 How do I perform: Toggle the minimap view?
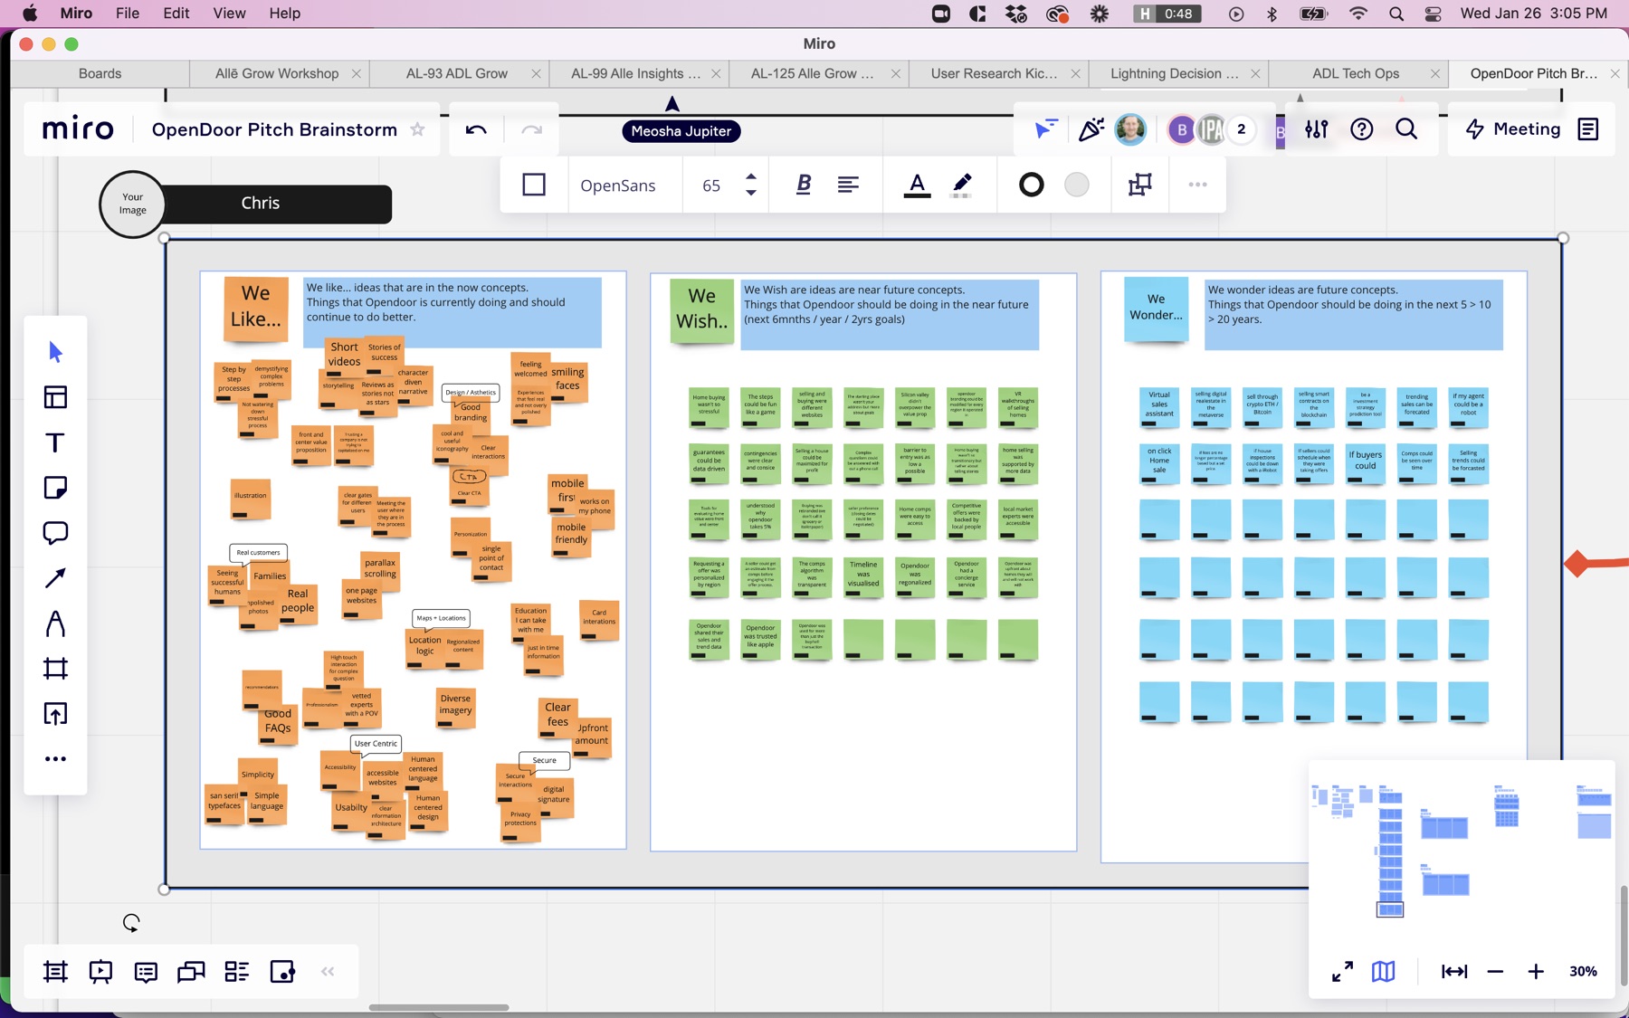click(1383, 971)
